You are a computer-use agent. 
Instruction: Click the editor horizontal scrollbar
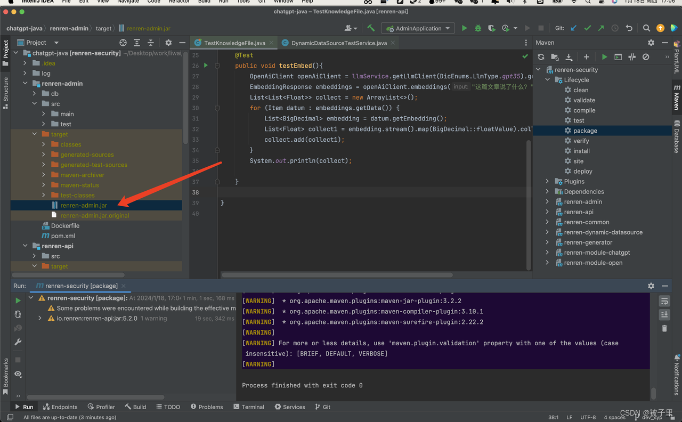tap(337, 275)
